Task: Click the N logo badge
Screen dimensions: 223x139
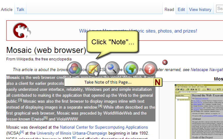Action: [x=158, y=82]
